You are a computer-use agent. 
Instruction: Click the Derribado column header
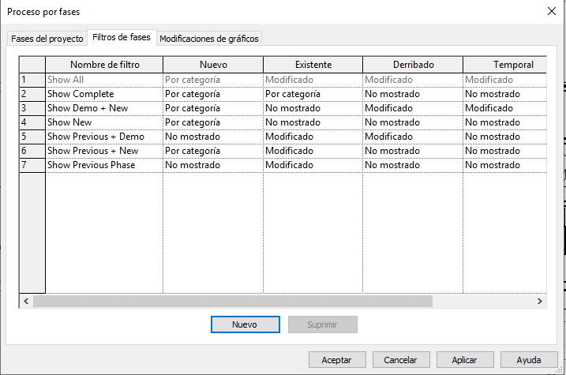pyautogui.click(x=413, y=65)
